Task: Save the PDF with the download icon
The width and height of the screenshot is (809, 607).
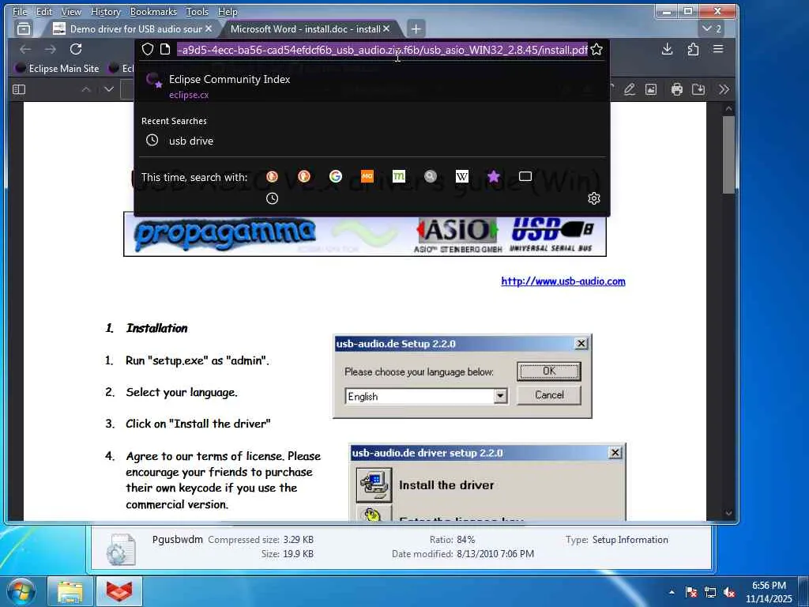Action: (x=698, y=89)
